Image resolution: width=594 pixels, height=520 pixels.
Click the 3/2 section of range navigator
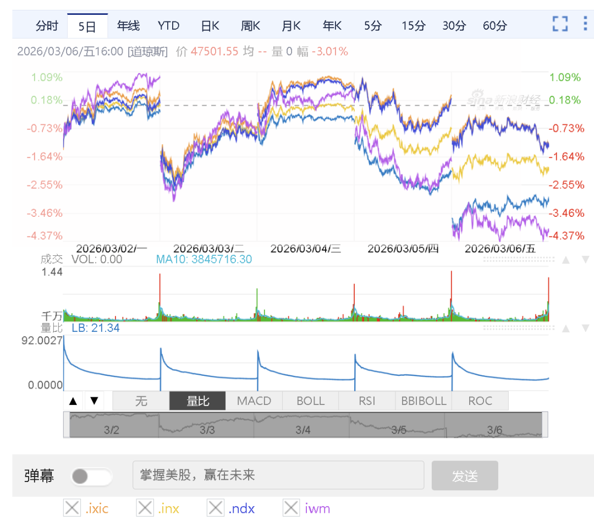111,430
